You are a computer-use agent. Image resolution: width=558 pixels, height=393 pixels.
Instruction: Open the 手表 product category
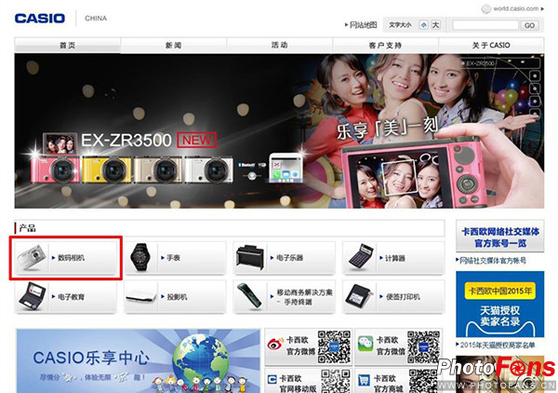pos(173,258)
